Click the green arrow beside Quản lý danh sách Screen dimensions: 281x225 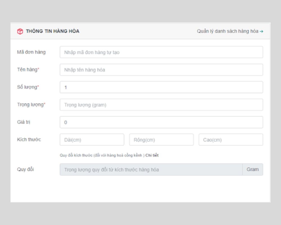click(261, 31)
